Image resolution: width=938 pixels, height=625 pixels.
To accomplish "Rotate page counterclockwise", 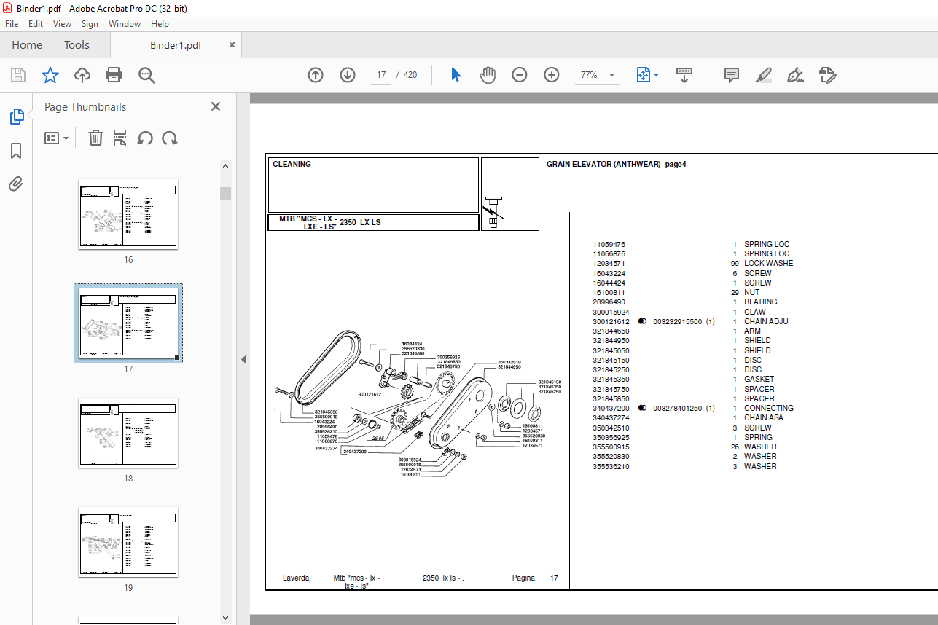I will (x=145, y=138).
